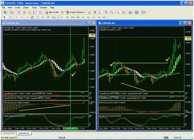194x140 pixels.
Task: Switch timeframe to W1
Action: coord(99,17)
